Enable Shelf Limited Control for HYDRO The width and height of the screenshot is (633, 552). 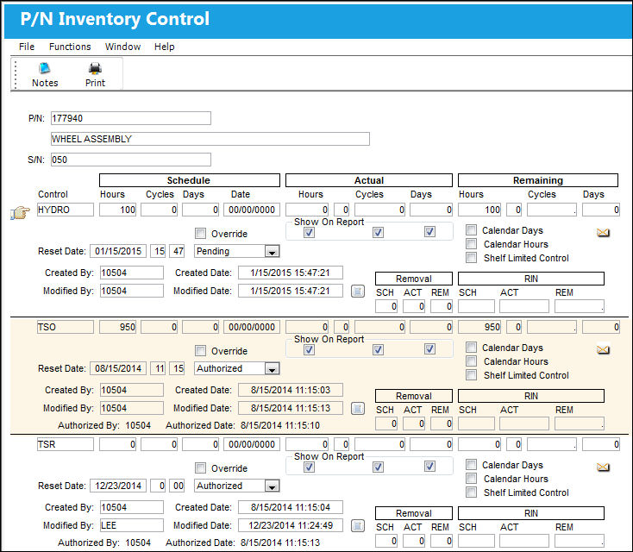471,258
